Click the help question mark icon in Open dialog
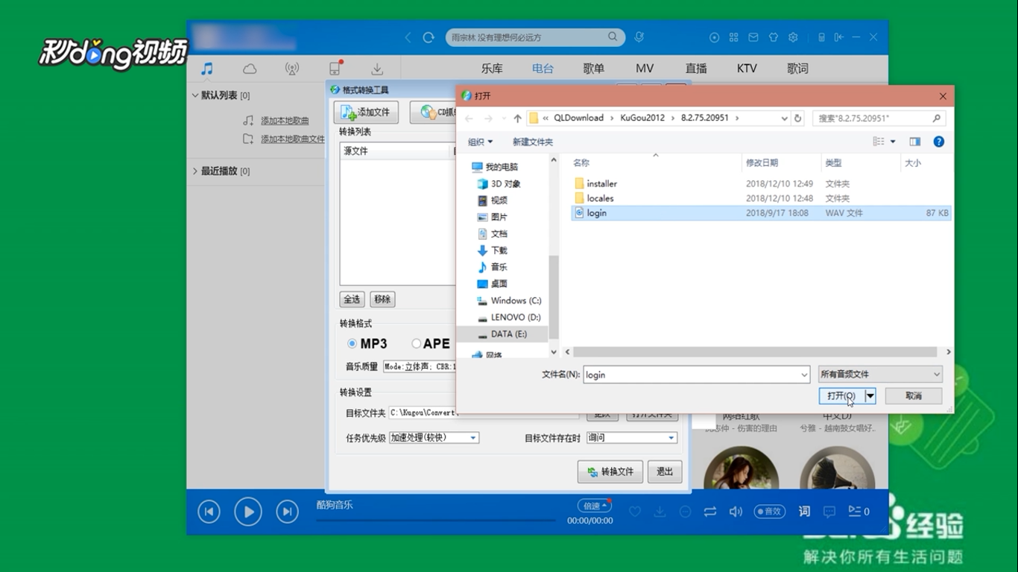1018x572 pixels. (939, 142)
